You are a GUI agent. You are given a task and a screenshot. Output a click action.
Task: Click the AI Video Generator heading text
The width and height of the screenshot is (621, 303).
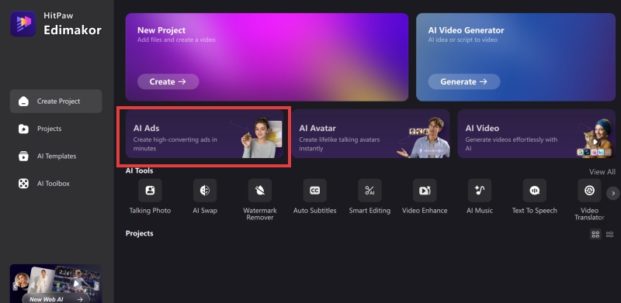[x=467, y=30]
